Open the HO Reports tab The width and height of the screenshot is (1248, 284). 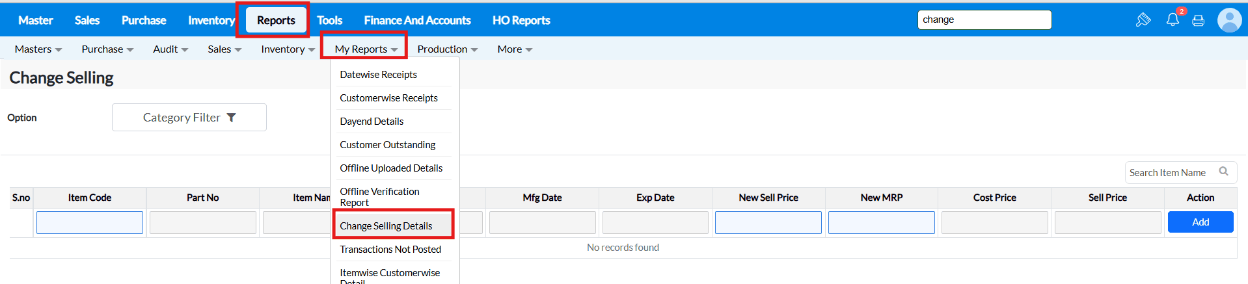click(521, 20)
